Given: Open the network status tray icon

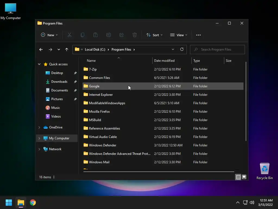Looking at the screenshot, I should 245,202.
